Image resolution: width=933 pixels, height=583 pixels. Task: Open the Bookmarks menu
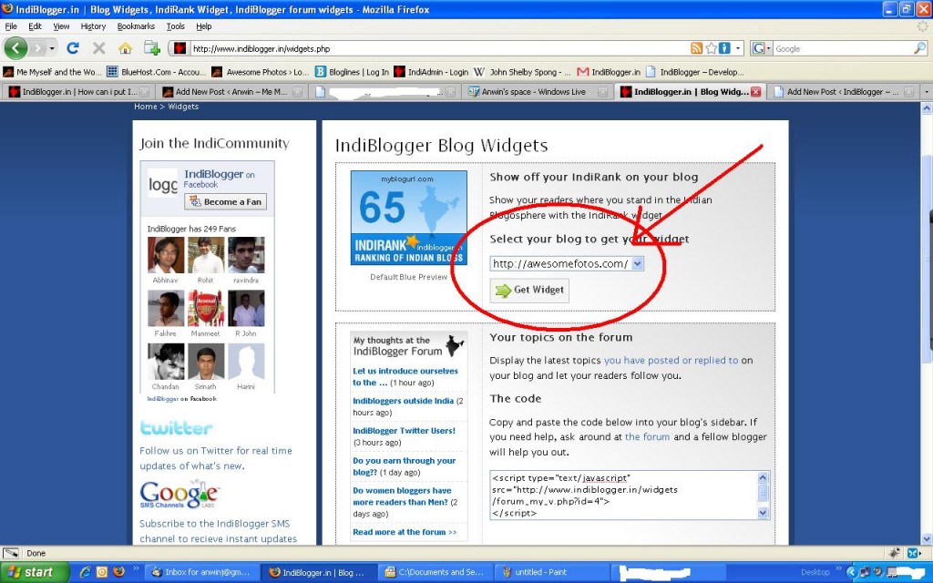coord(136,26)
